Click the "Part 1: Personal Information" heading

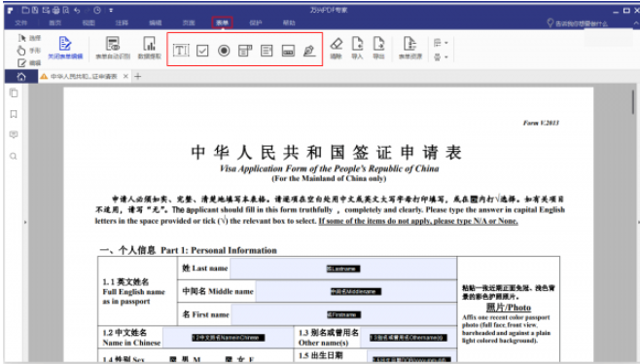[x=219, y=250]
